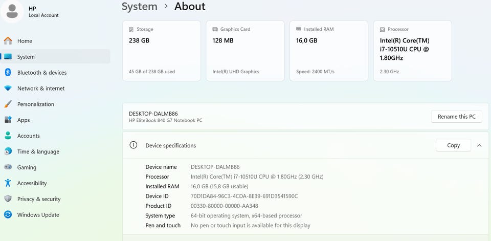The width and height of the screenshot is (491, 241).
Task: Open the Apps icon in sidebar
Action: pos(8,120)
